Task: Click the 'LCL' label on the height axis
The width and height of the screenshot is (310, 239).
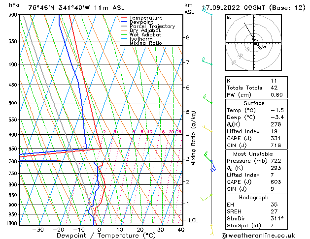Action: [x=193, y=220]
